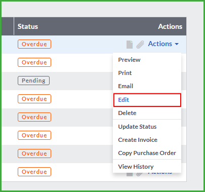The width and height of the screenshot is (205, 192).
Task: Open the document icon in first row
Action: (x=130, y=45)
